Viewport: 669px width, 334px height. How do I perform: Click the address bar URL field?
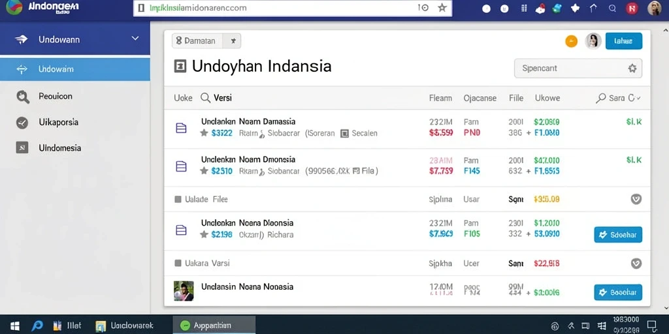293,8
